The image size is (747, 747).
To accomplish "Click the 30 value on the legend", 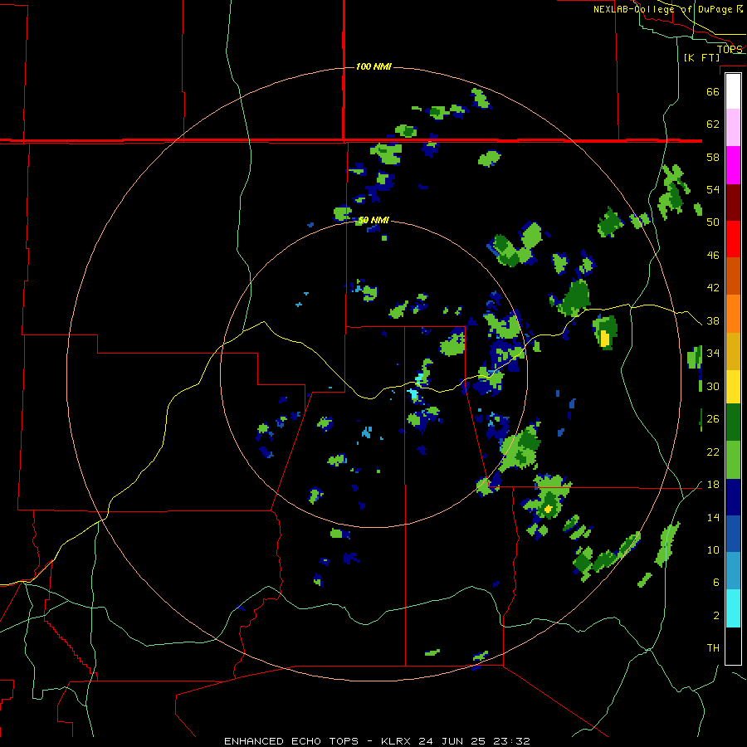I will click(713, 386).
